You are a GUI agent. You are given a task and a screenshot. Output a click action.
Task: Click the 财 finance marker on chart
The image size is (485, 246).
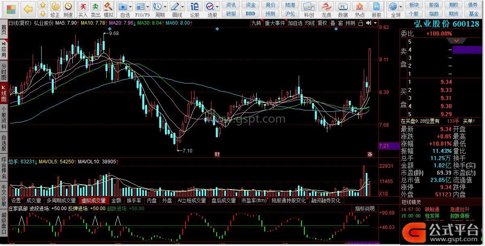pos(217,154)
